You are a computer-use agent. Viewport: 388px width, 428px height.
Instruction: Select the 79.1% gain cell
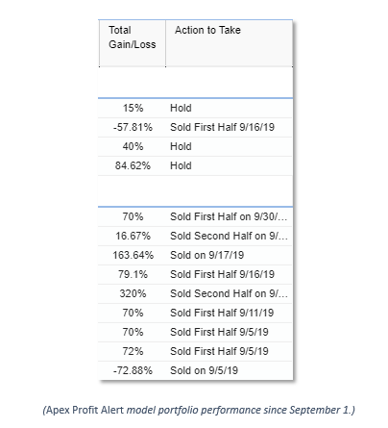pos(133,274)
